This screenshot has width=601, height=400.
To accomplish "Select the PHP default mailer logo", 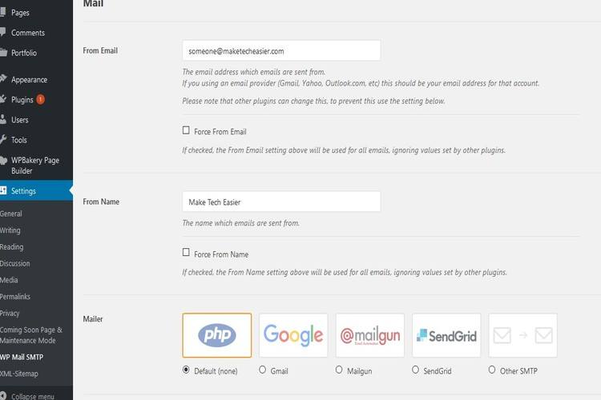I will click(217, 334).
